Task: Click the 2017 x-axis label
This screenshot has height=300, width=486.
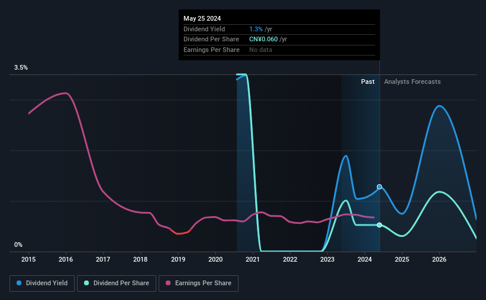Action: 103,259
